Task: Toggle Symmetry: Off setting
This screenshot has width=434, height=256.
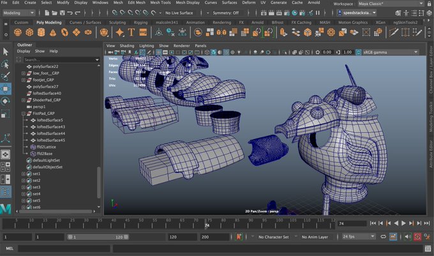Action: coord(225,13)
